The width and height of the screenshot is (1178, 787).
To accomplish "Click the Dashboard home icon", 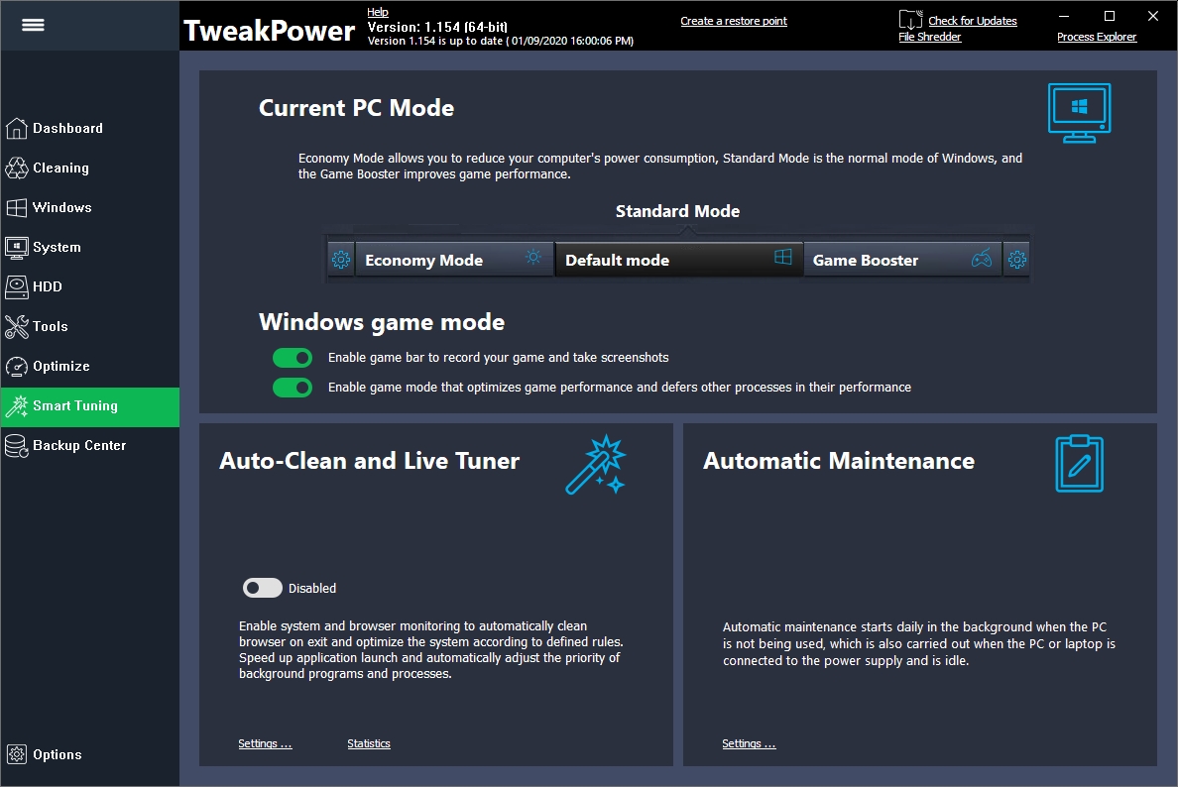I will (x=17, y=129).
